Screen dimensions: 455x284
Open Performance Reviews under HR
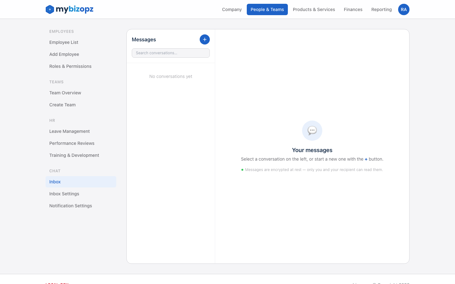(x=72, y=143)
